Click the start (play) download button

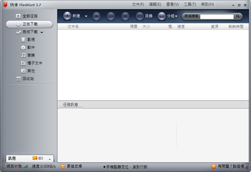[96, 16]
